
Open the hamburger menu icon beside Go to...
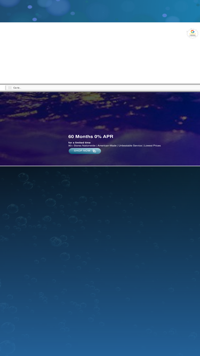point(10,88)
